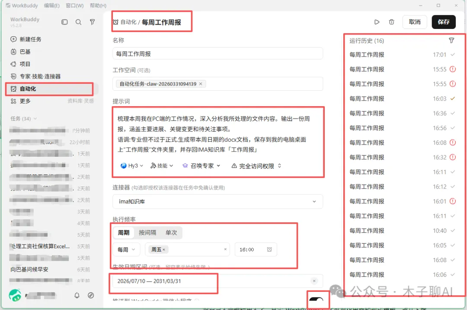This screenshot has width=467, height=310.
Task: Open the 召唤专家 dropdown
Action: [x=202, y=166]
